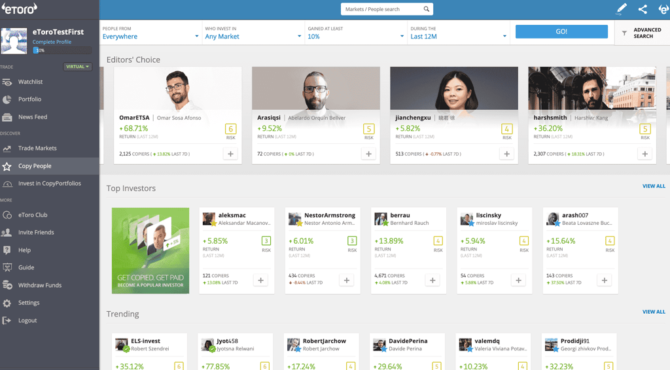This screenshot has width=670, height=370.
Task: Click the News Feed icon
Action: coord(7,117)
